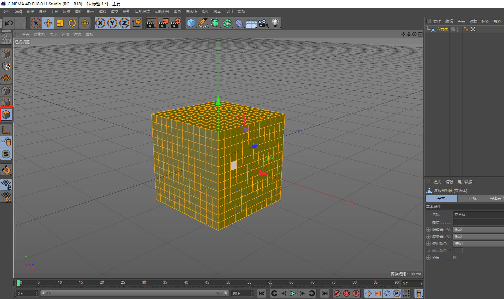Open the 渲染 menu
Viewport: 504px width, 299px height.
[115, 12]
